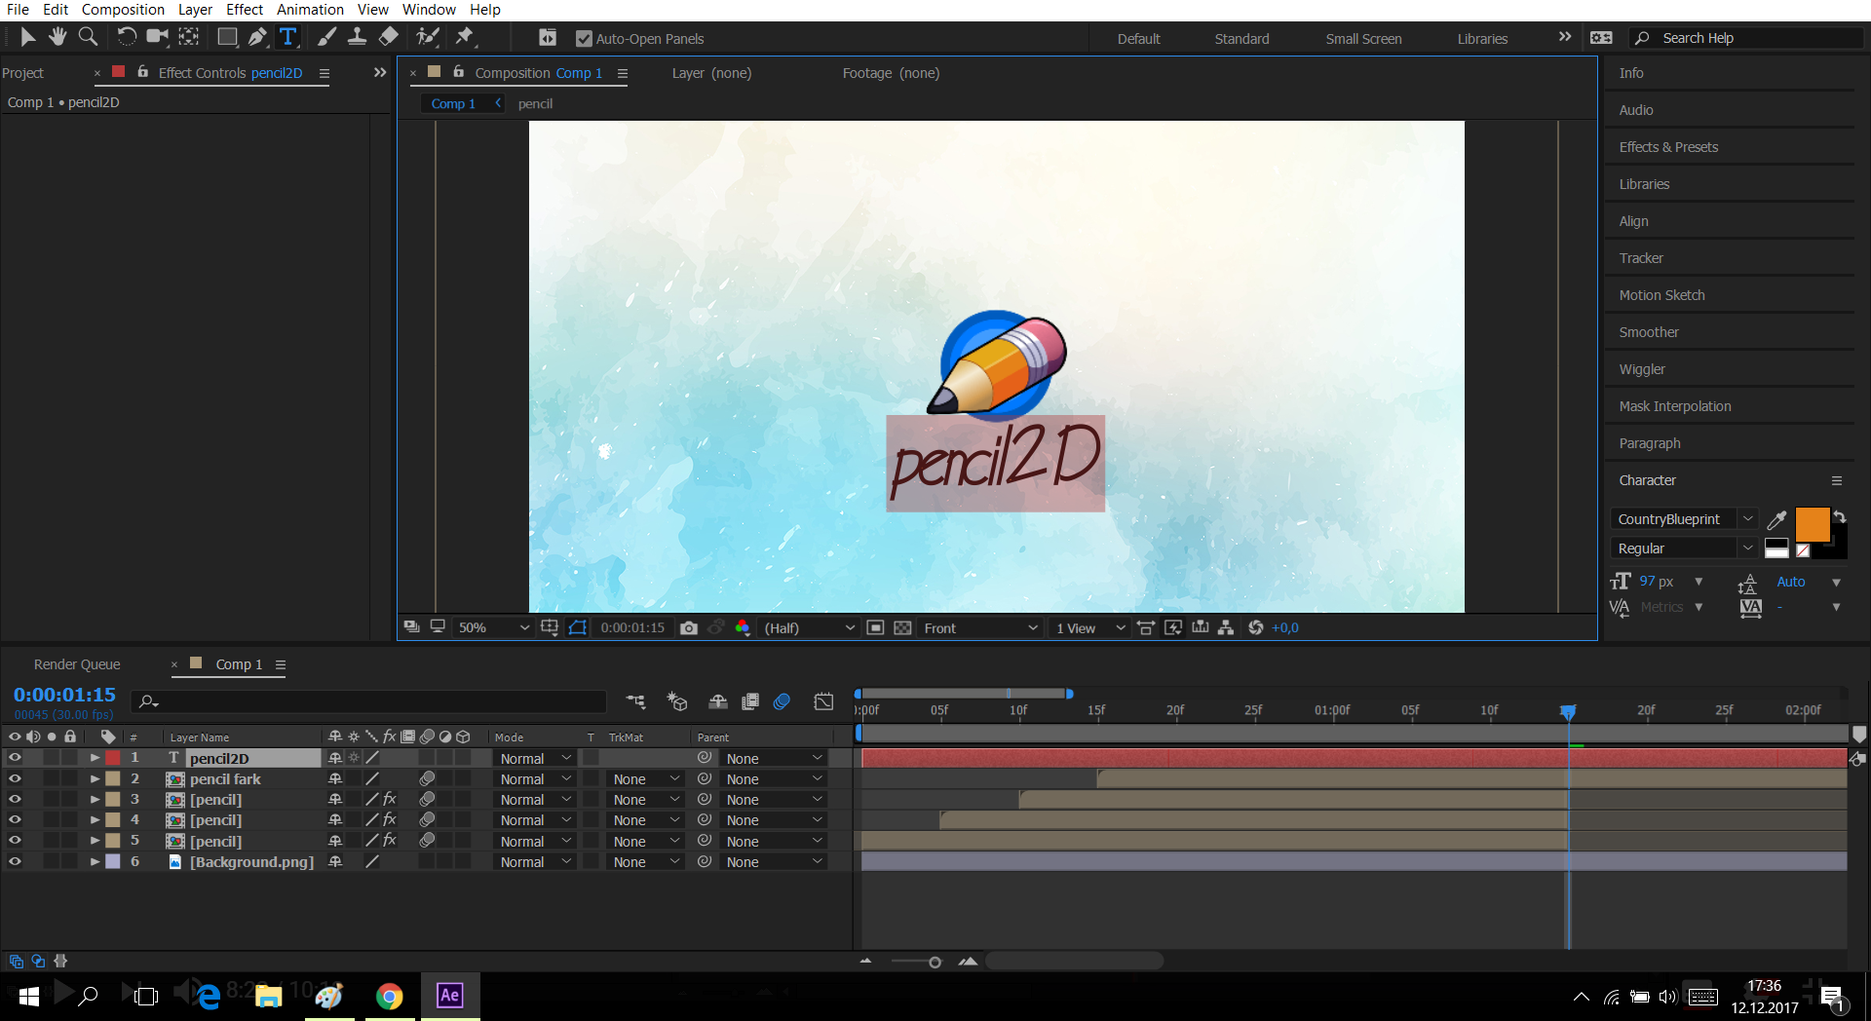
Task: Switch to Render Queue tab
Action: (77, 664)
